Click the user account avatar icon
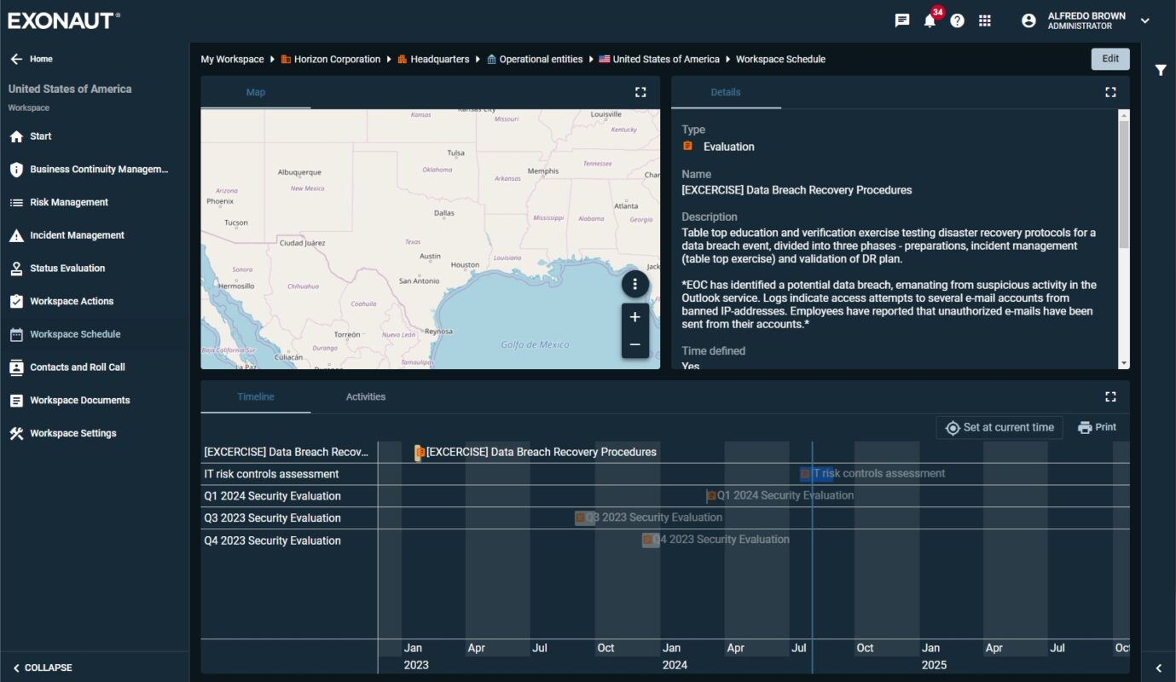Screen dimensions: 1176x682 click(x=1028, y=20)
